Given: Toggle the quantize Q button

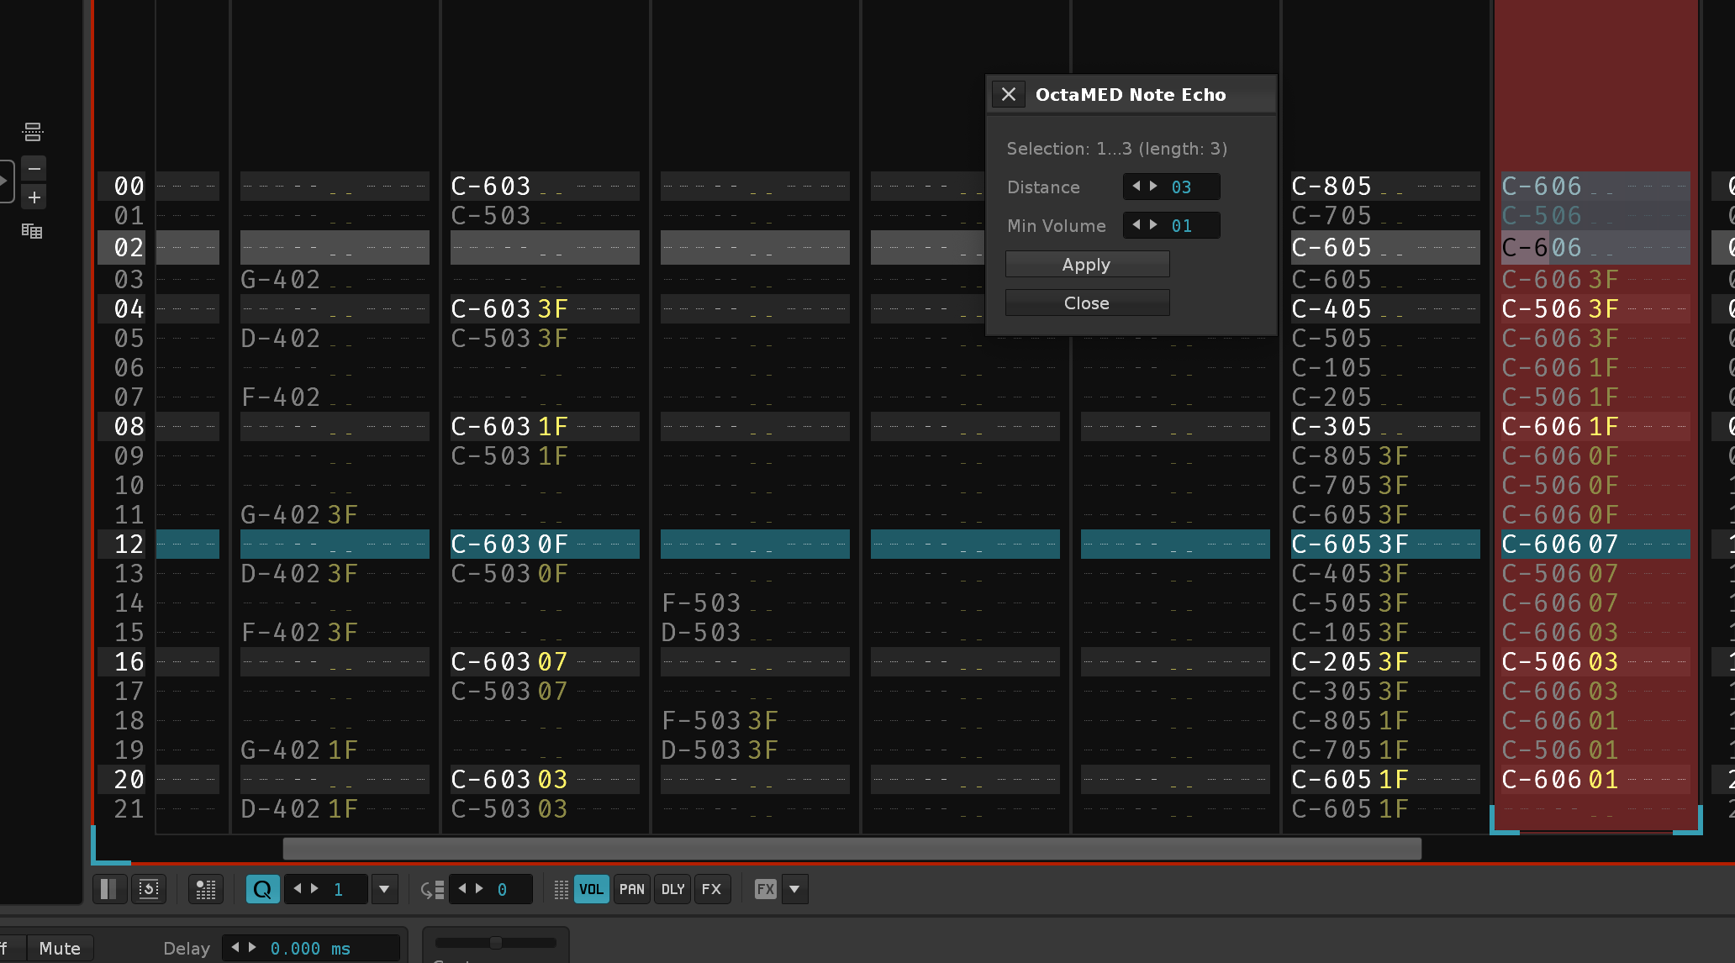Looking at the screenshot, I should [262, 889].
